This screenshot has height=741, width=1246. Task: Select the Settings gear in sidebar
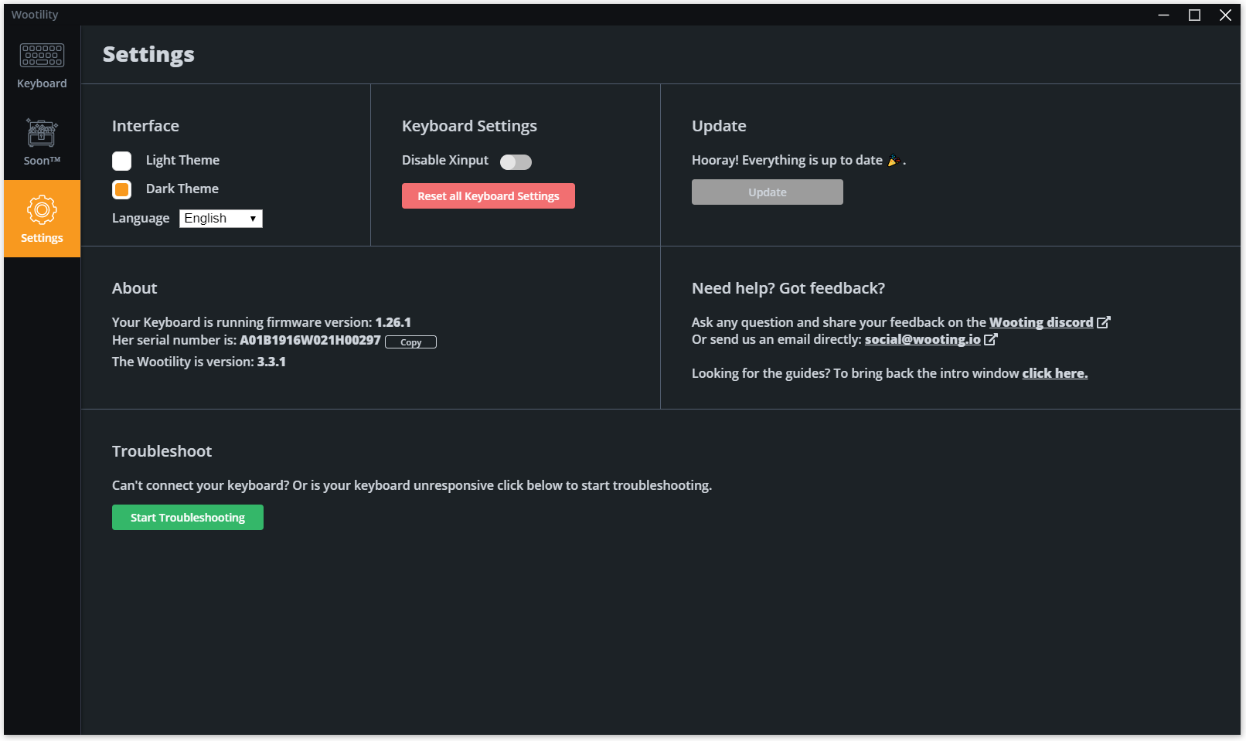(x=42, y=219)
